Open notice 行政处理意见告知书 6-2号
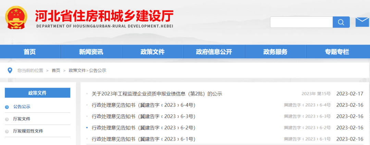Image resolution: width=370 pixels, height=145 pixels. (x=143, y=128)
